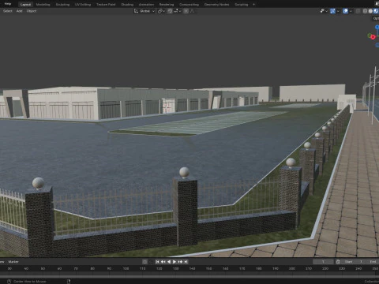Open the snapping options dropdown

pyautogui.click(x=177, y=11)
